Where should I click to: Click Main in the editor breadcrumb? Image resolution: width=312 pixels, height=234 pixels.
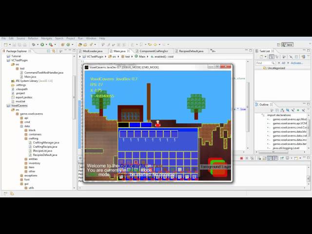142,57
